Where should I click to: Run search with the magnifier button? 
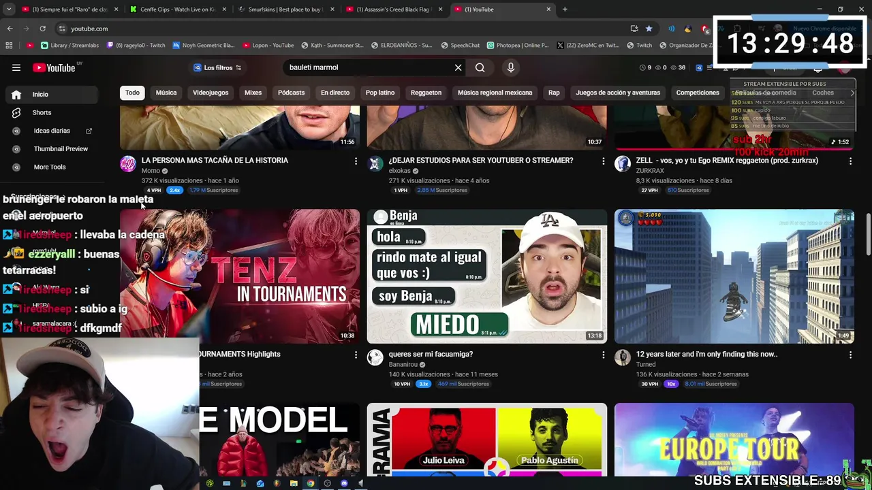click(x=480, y=67)
